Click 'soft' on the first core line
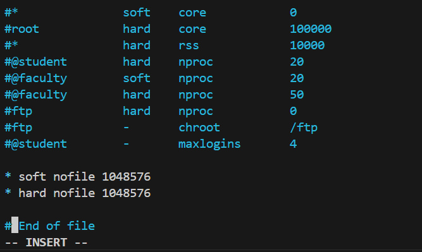 click(137, 13)
